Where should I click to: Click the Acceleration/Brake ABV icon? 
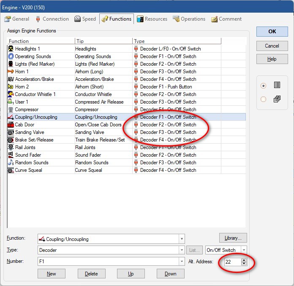click(11, 79)
